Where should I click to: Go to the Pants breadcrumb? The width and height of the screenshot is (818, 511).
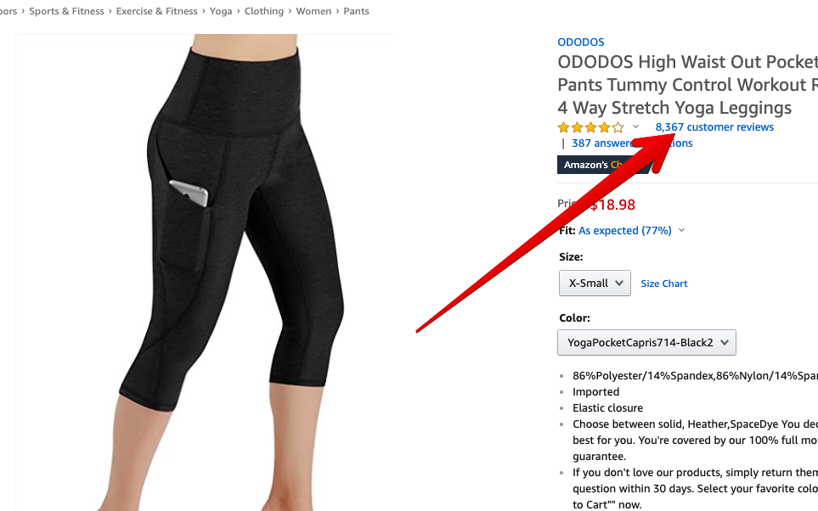(x=356, y=11)
